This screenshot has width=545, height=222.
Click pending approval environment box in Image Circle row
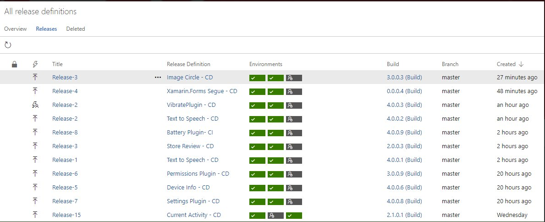[294, 78]
